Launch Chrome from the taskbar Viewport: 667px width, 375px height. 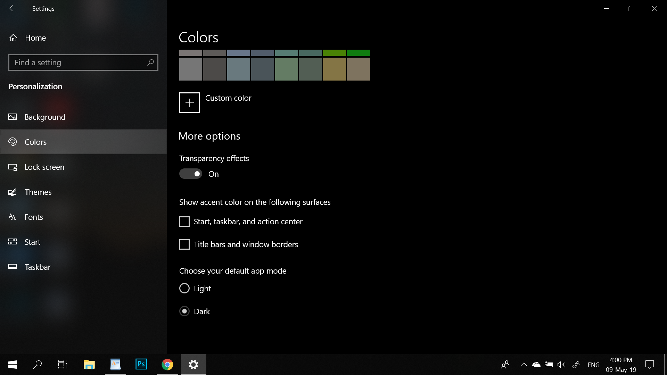pyautogui.click(x=167, y=365)
